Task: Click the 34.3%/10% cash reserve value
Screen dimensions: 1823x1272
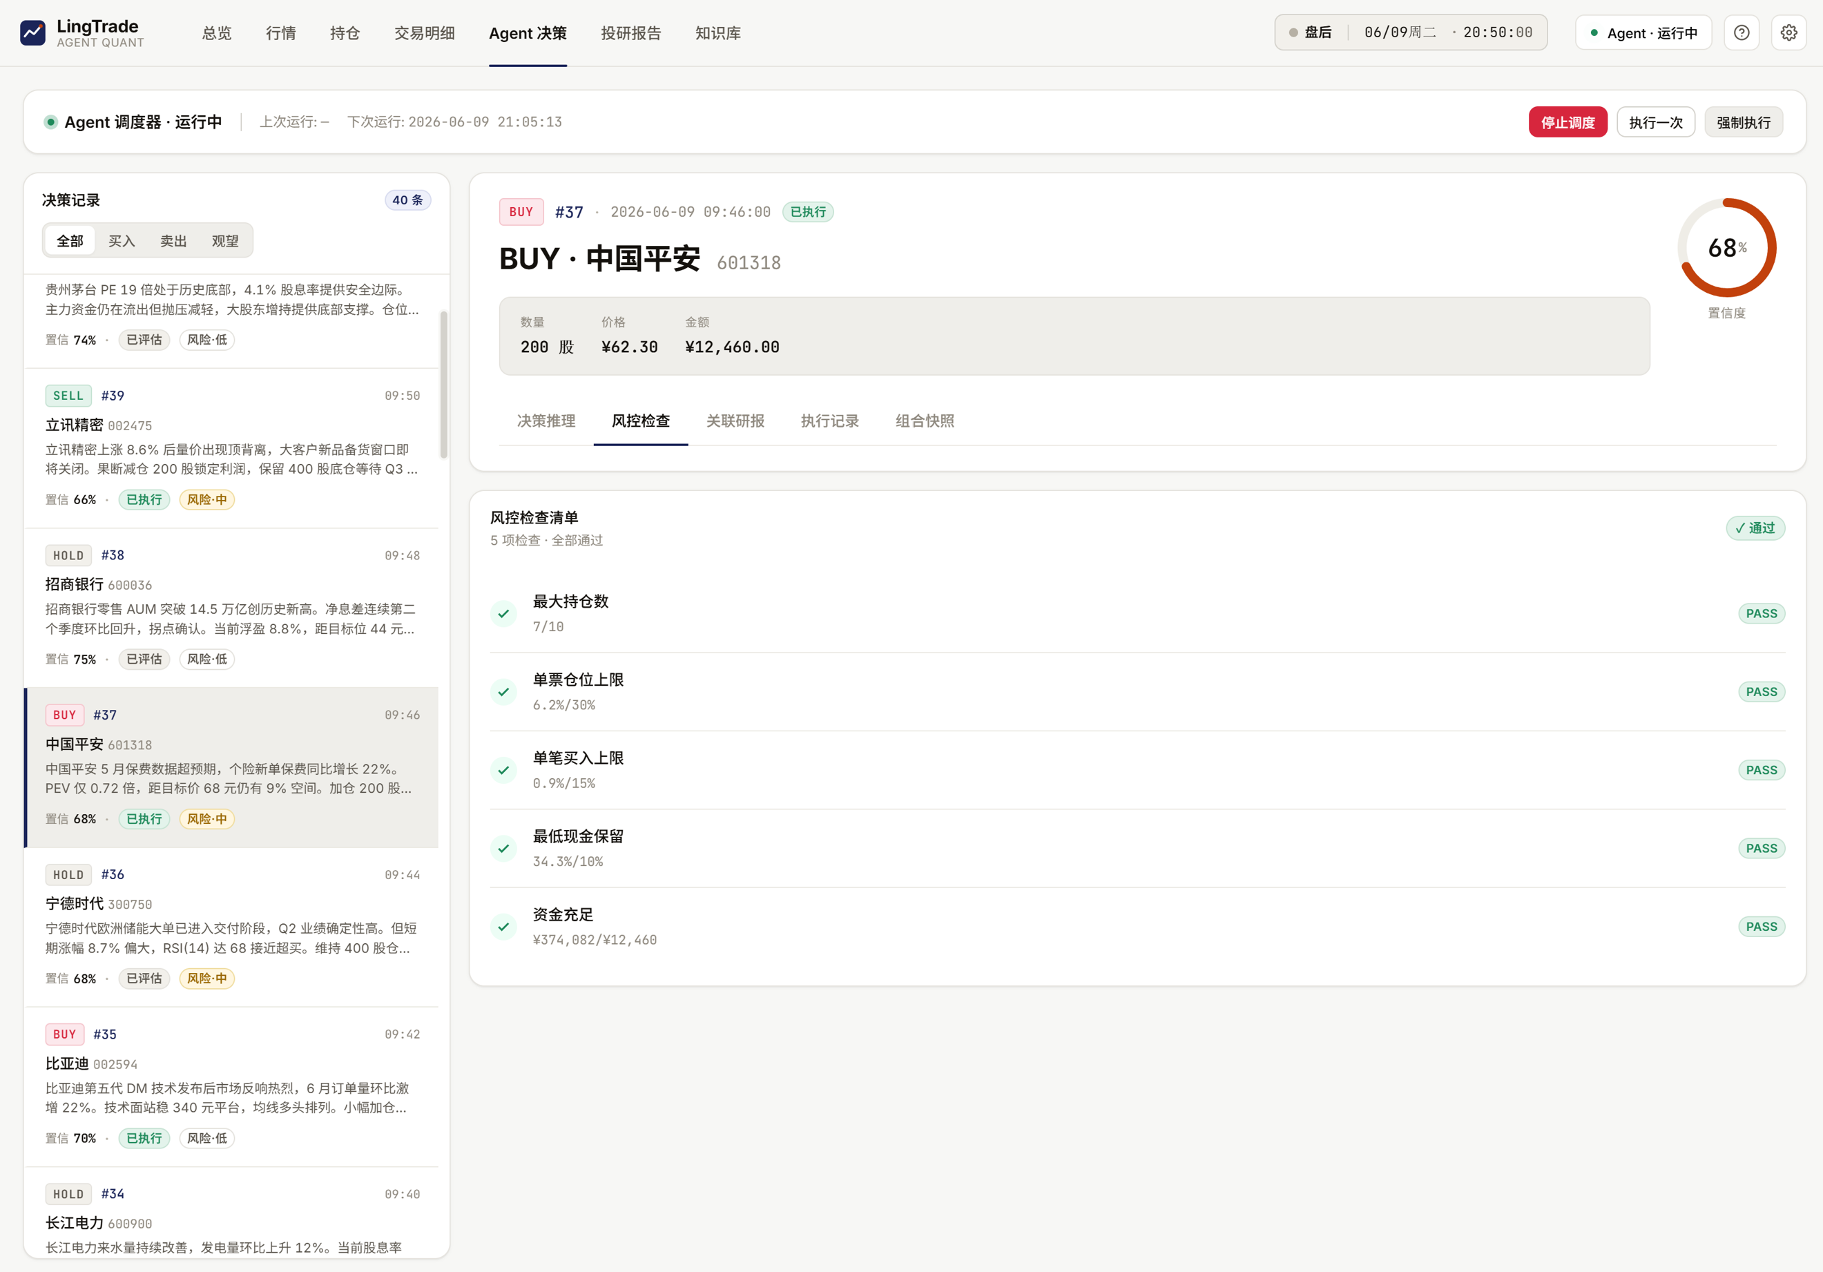Action: coord(568,862)
